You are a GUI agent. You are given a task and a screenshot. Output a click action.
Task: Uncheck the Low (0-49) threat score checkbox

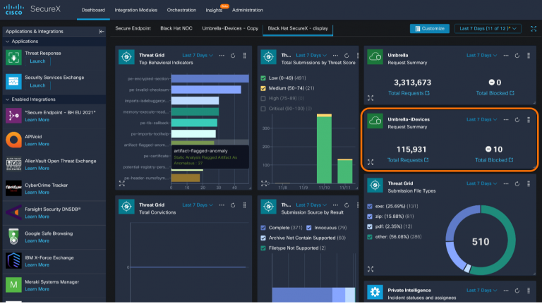pos(263,78)
